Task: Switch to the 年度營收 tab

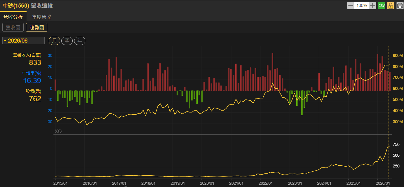Action: tap(41, 17)
